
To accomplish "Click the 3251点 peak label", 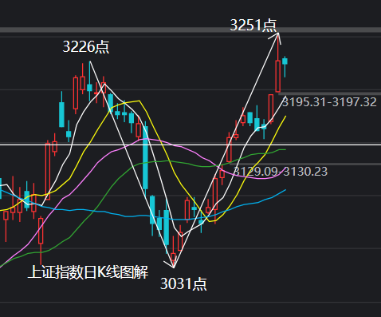I will (253, 26).
